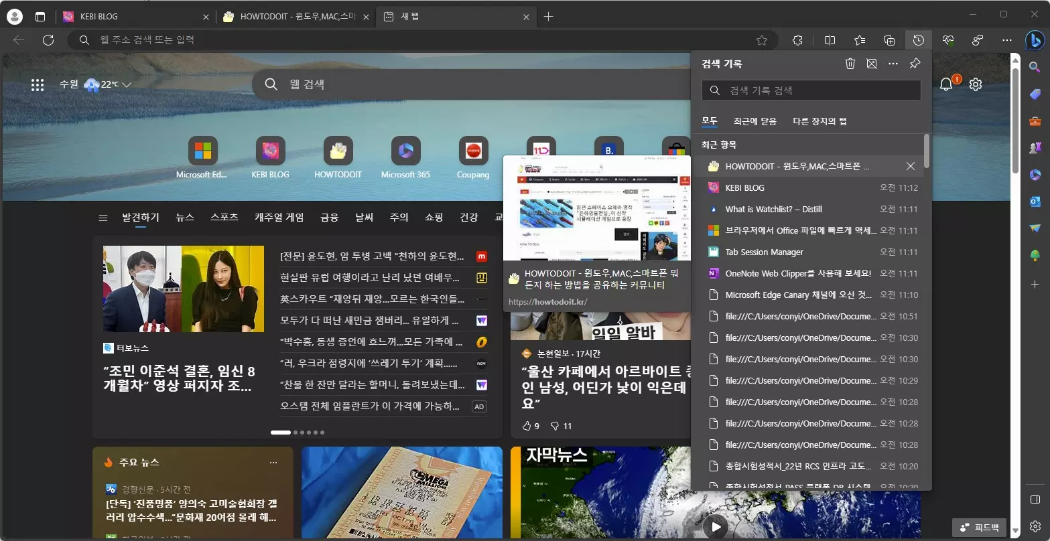Open the tab actions menu icon

[40, 17]
